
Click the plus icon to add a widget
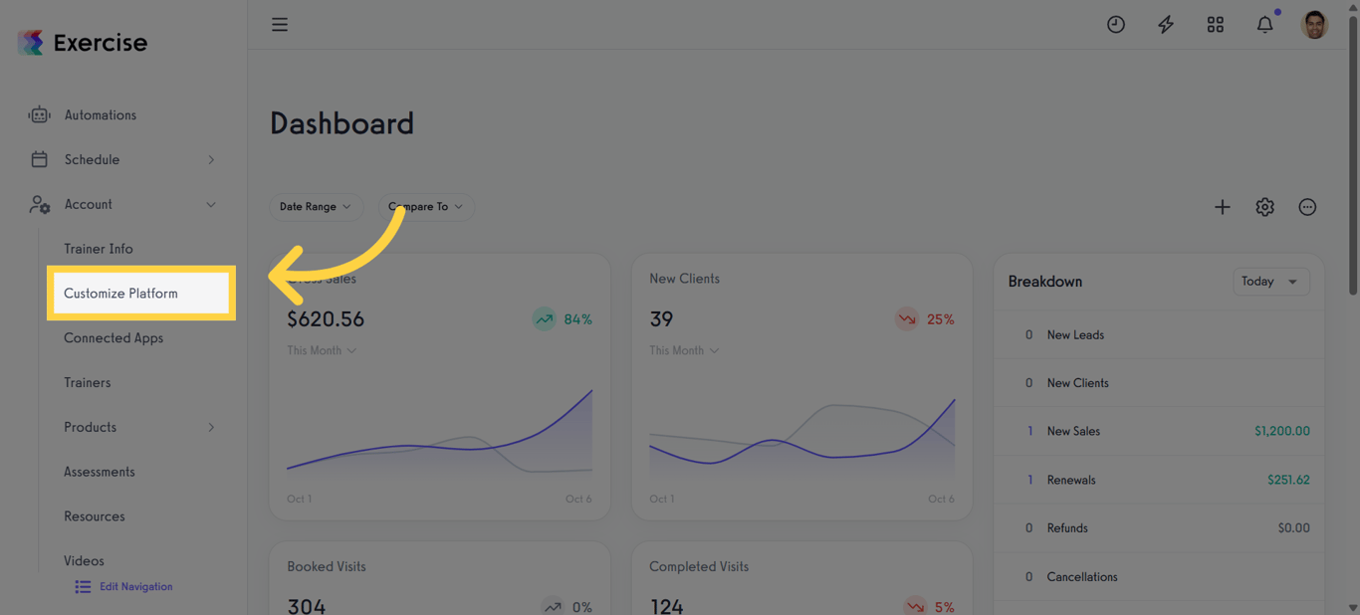1222,207
